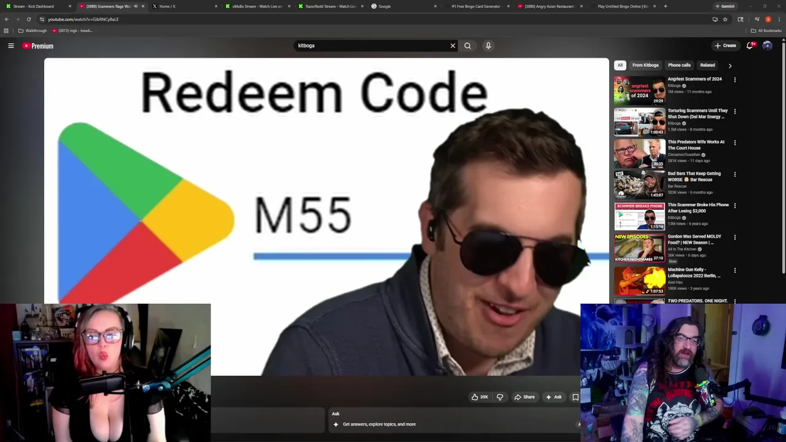Open options for 'This Predators Wife Works'
This screenshot has height=442, width=786.
734,143
